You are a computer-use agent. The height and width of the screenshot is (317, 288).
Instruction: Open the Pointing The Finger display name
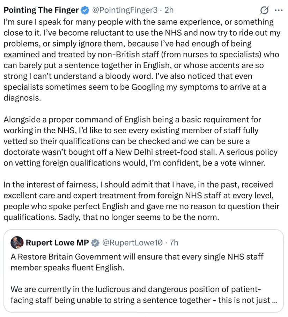[41, 10]
